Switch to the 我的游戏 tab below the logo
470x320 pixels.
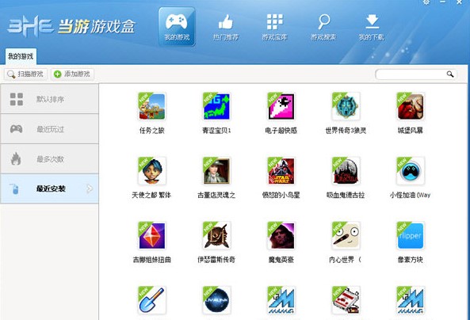21,56
